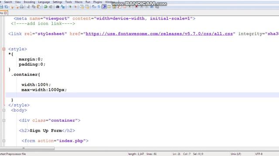The height and width of the screenshot is (156, 279).
Task: Click the length : 1,147 status entry
Action: click(x=136, y=154)
